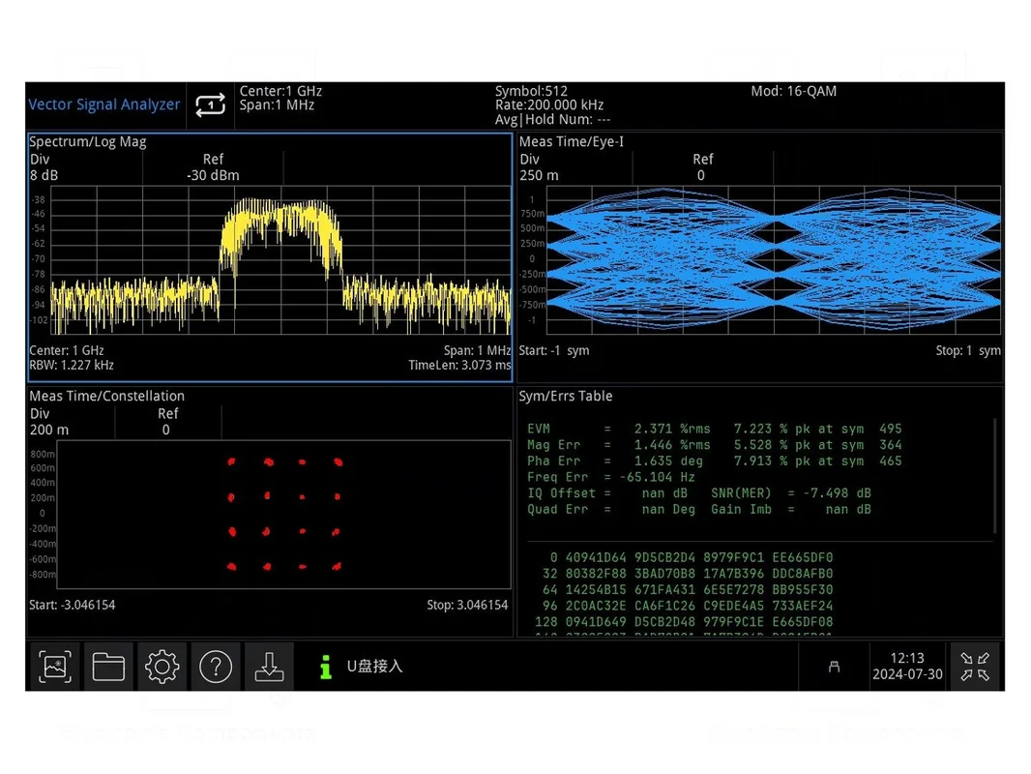Click the USB lock status icon
1031x774 pixels.
pyautogui.click(x=834, y=667)
